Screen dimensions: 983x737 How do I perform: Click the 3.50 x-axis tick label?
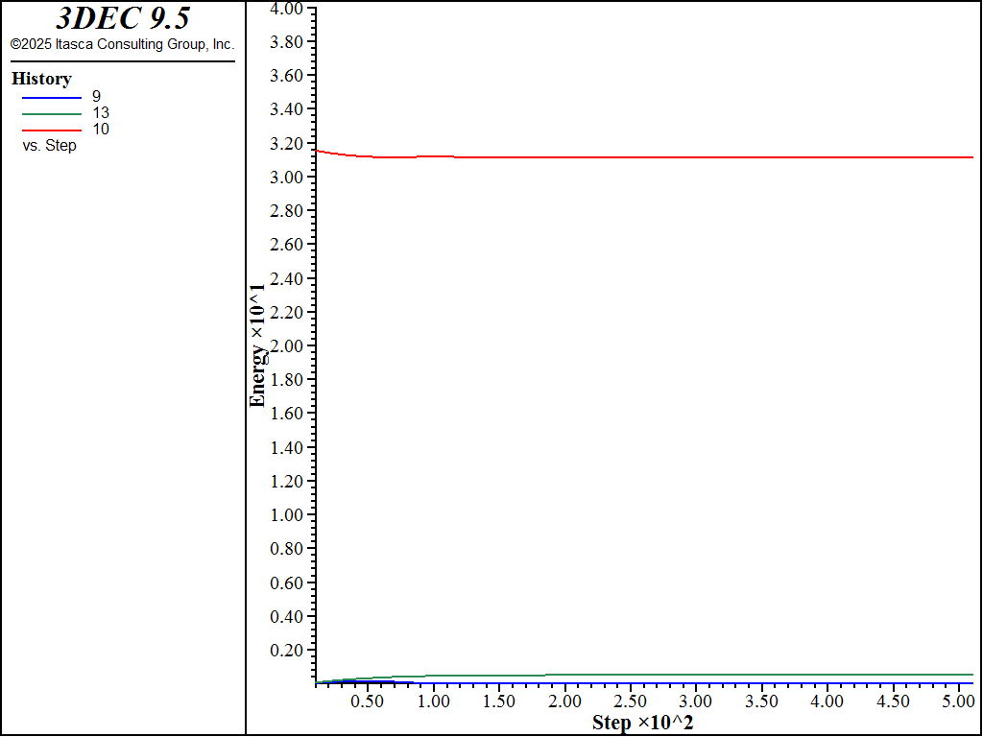[x=762, y=701]
